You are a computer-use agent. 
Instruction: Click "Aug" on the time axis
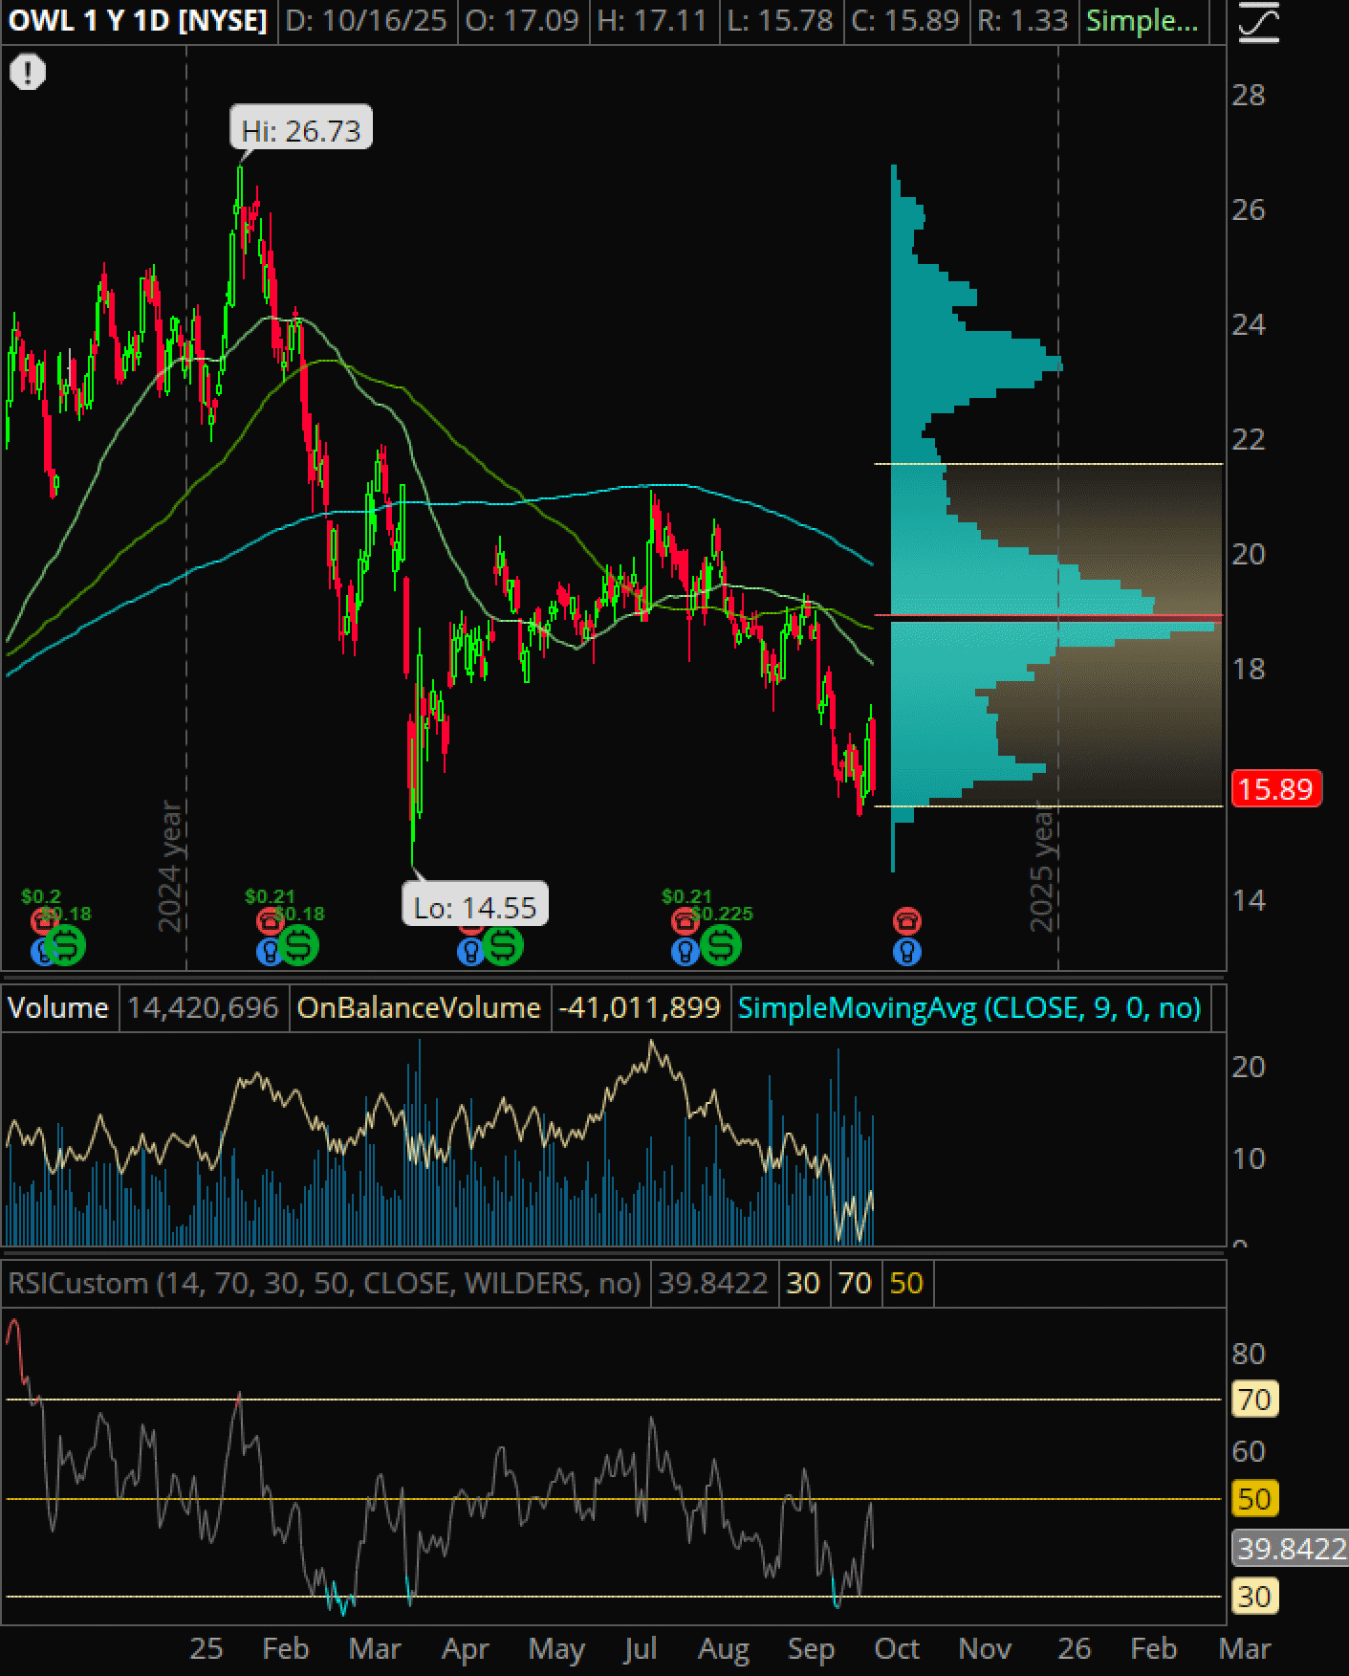click(x=724, y=1648)
